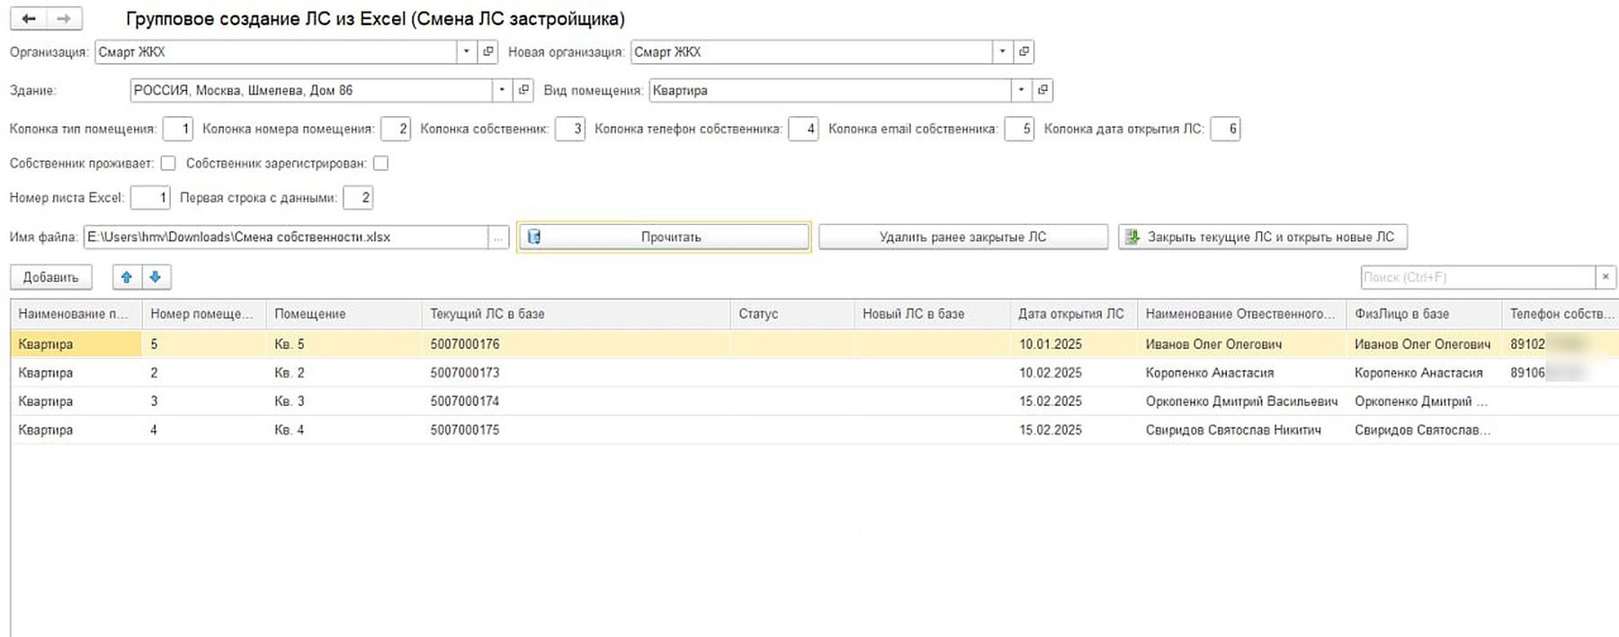The width and height of the screenshot is (1619, 637).
Task: Clear the search field with the X
Action: [1606, 277]
